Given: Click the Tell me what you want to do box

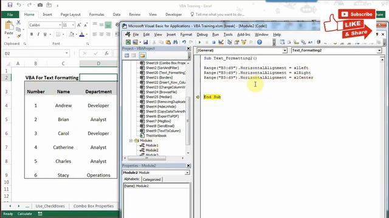Looking at the screenshot, I should (218, 15).
